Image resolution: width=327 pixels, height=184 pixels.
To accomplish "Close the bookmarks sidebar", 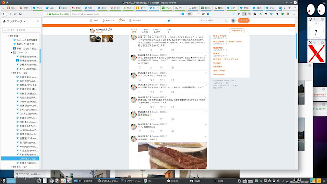I will [x=38, y=21].
